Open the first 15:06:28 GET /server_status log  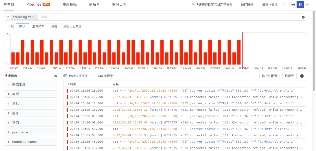click(x=185, y=91)
